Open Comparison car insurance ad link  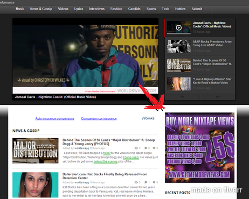coord(99,118)
